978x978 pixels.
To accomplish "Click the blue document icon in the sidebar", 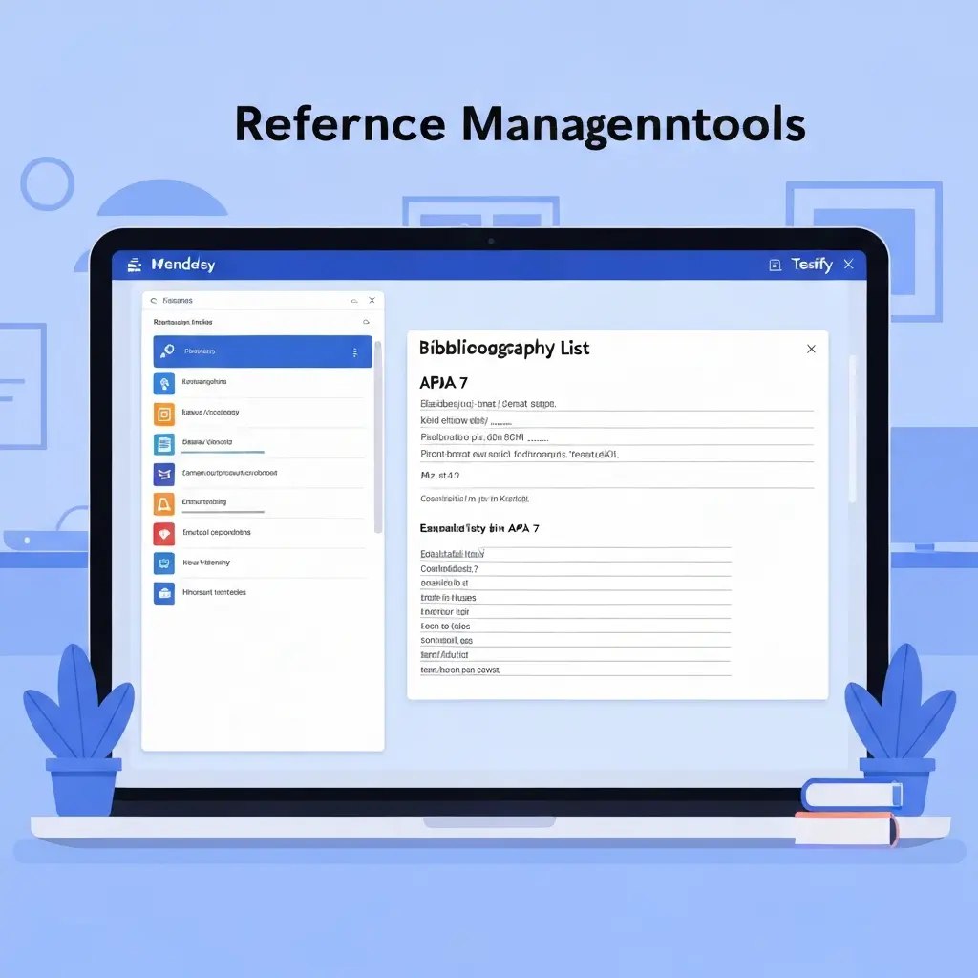I will coord(164,444).
